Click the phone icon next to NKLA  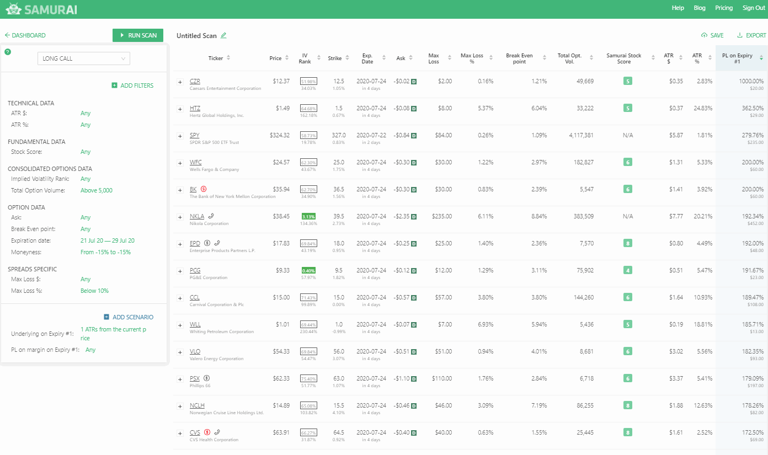[211, 216]
